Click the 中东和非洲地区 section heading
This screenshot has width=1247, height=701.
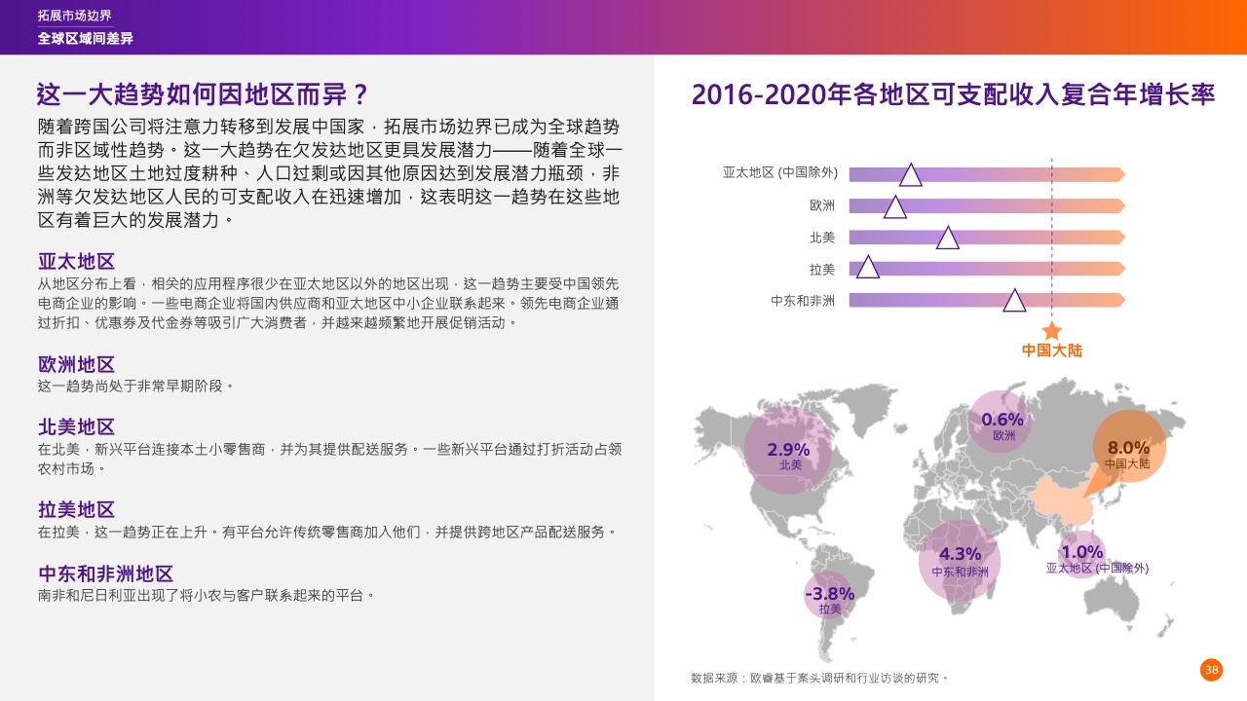coord(106,573)
